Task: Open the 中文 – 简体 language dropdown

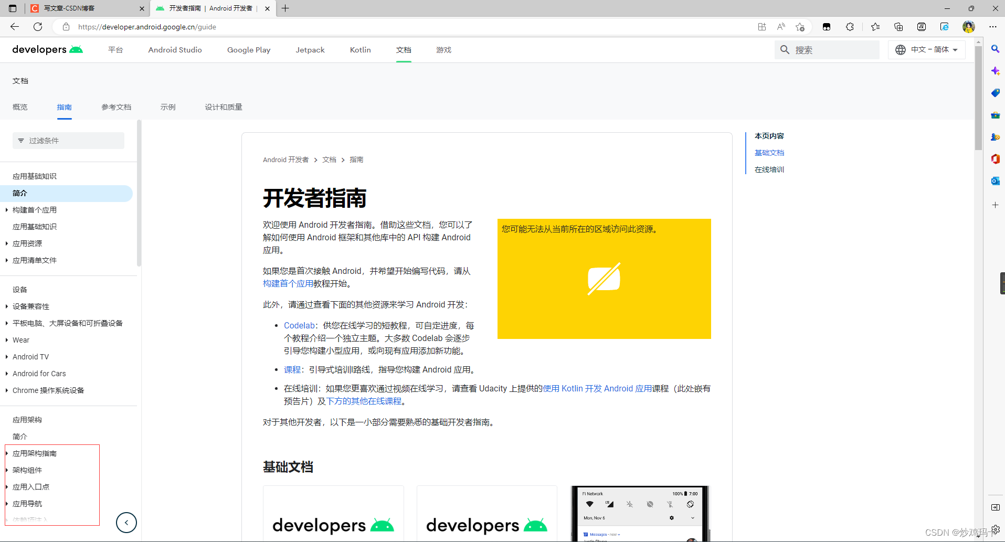Action: (927, 50)
